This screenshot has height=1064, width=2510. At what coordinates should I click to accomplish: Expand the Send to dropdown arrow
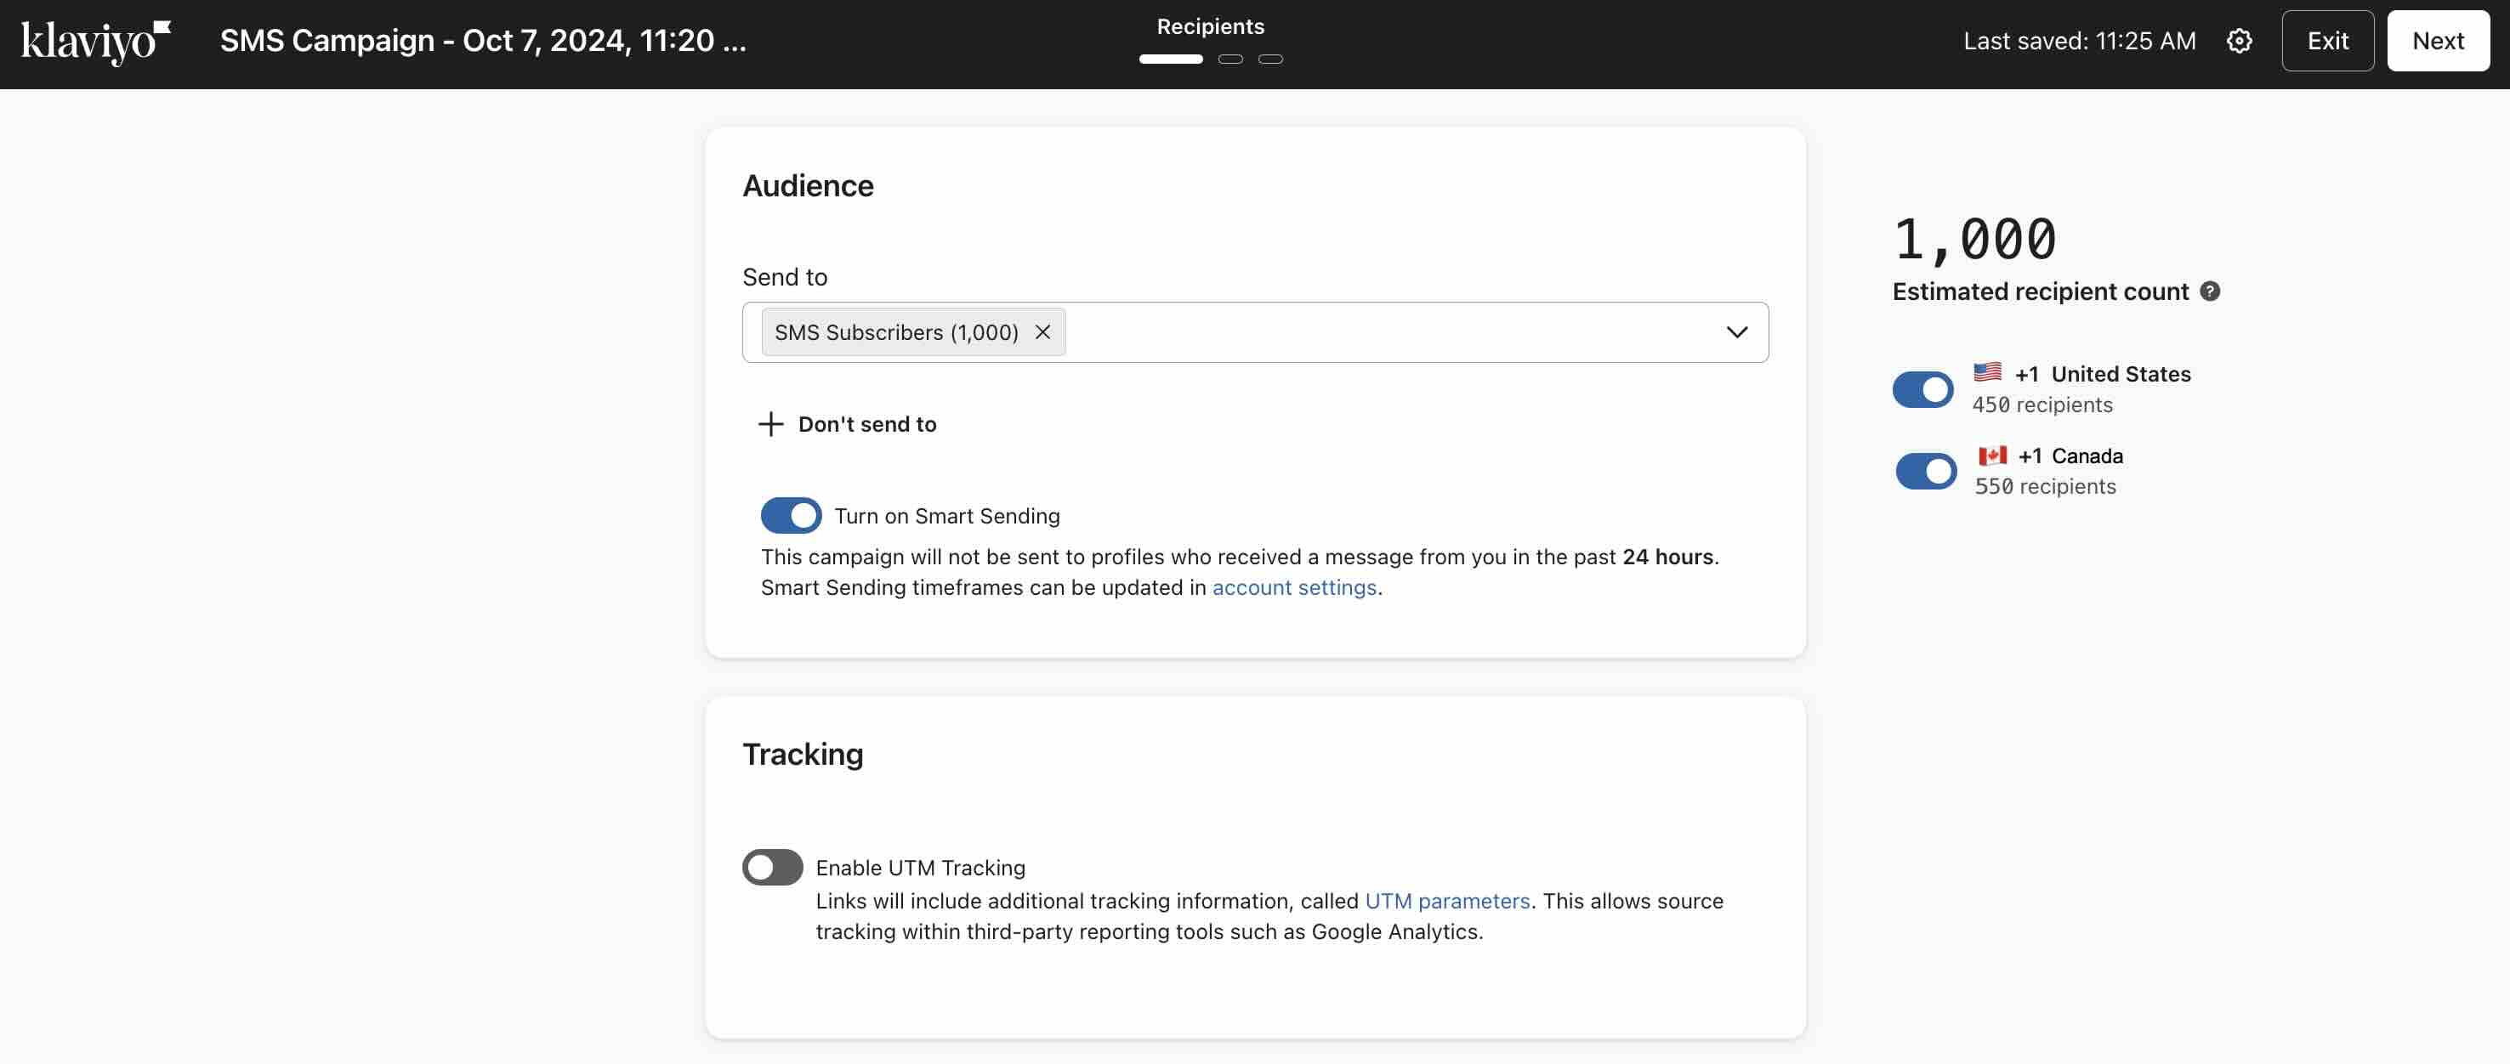pyautogui.click(x=1736, y=332)
